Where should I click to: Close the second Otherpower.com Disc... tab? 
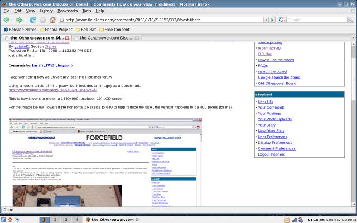(x=137, y=38)
